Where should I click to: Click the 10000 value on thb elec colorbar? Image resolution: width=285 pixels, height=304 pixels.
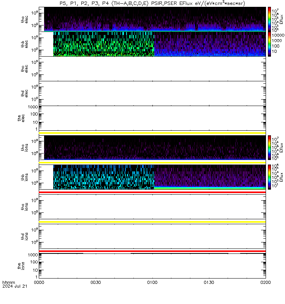click(x=278, y=35)
